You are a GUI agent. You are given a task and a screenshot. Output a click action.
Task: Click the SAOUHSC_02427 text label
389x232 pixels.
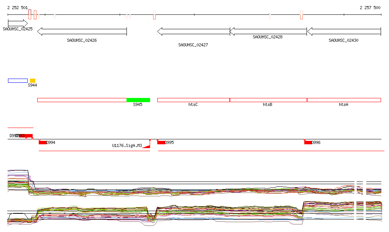(193, 45)
